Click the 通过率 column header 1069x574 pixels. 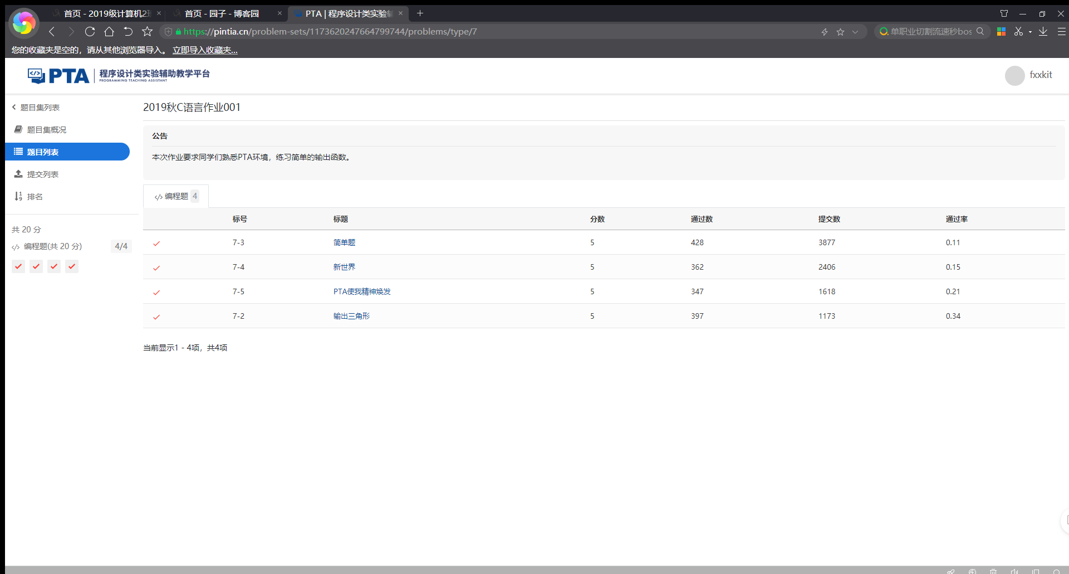tap(957, 219)
